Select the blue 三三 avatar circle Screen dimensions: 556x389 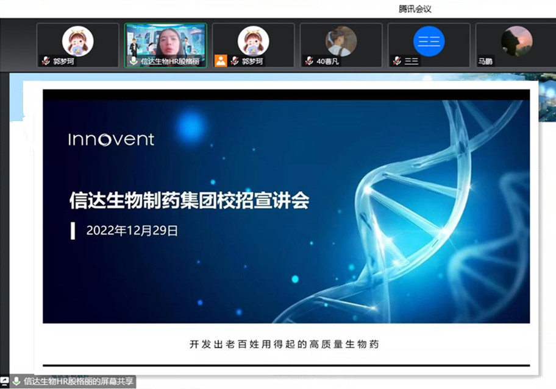click(429, 41)
